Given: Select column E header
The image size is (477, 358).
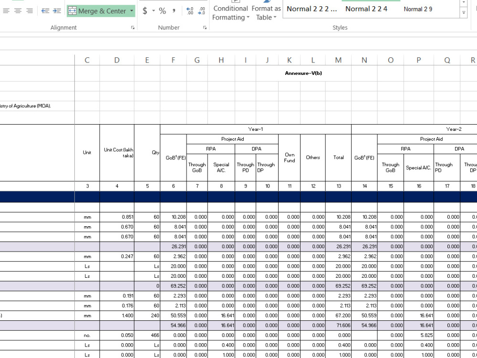Looking at the screenshot, I should [x=147, y=60].
